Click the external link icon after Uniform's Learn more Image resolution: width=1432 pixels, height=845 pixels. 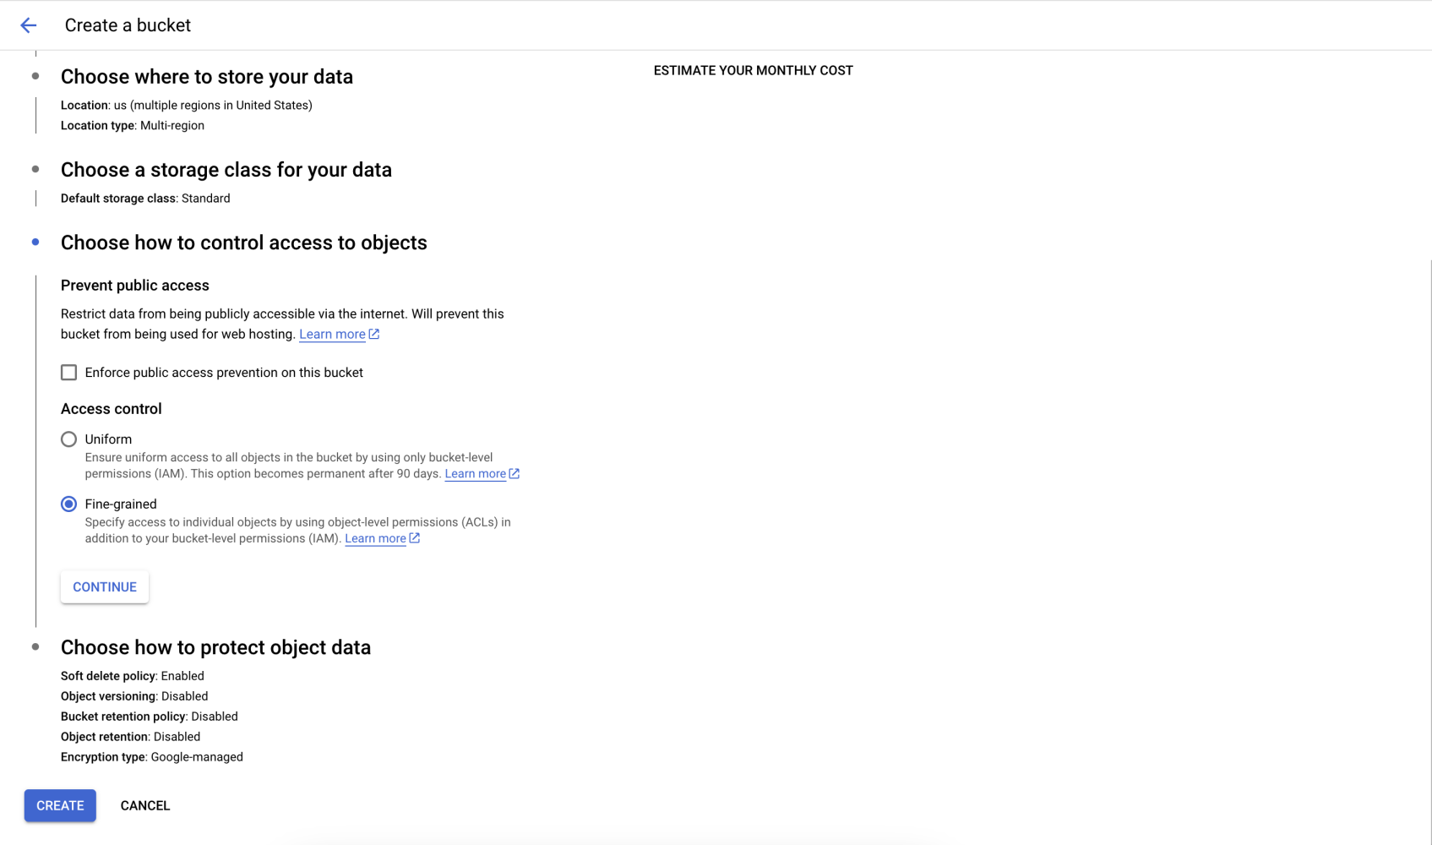515,473
